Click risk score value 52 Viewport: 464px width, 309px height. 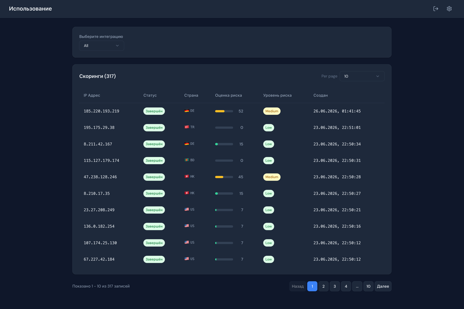(241, 111)
